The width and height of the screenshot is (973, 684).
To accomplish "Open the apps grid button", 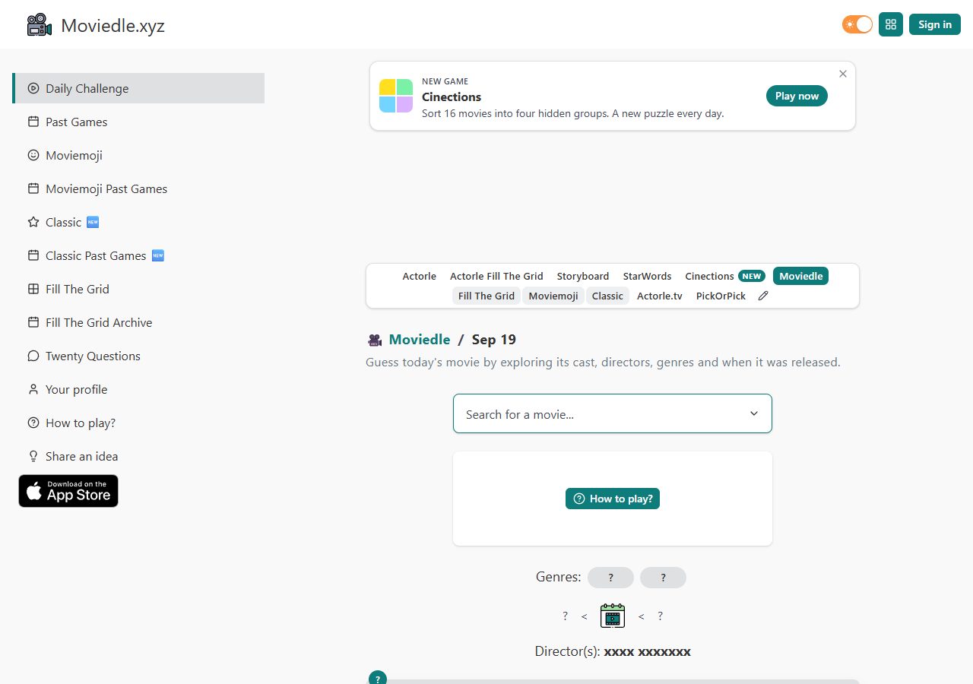I will (x=891, y=24).
